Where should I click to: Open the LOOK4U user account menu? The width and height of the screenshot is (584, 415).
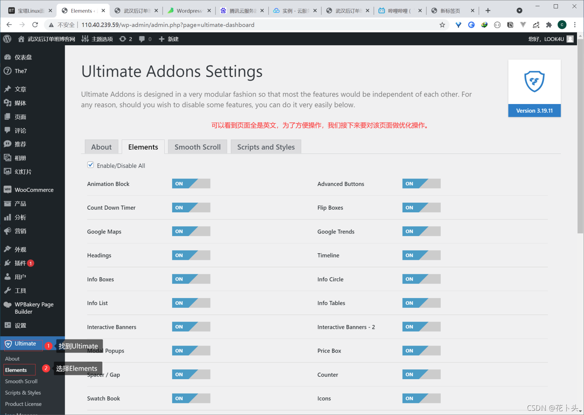point(551,39)
